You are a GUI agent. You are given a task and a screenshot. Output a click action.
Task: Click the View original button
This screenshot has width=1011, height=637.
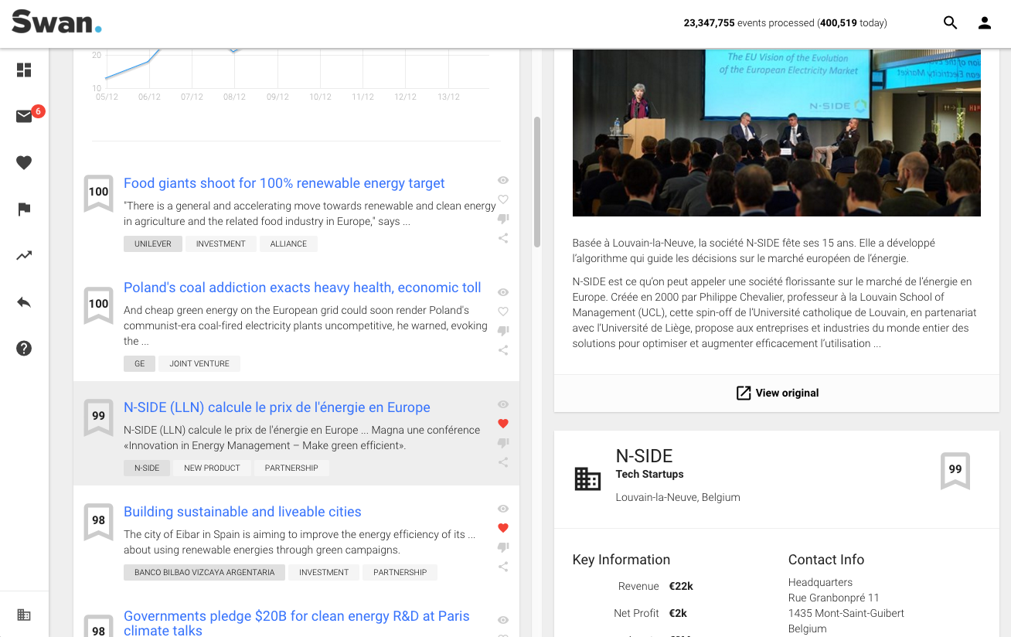pos(777,393)
